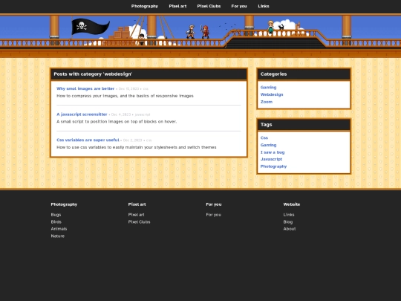
Task: Open Bugs footer link
Action: [x=56, y=215]
